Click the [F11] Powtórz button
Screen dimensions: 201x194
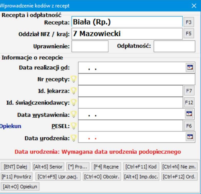point(16,177)
